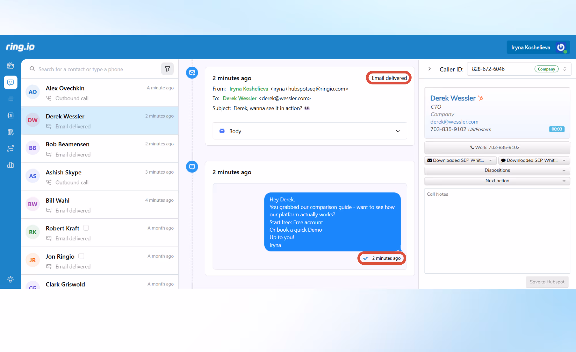The width and height of the screenshot is (576, 352).
Task: Click the 703-835-9102 phone number text
Action: click(448, 129)
